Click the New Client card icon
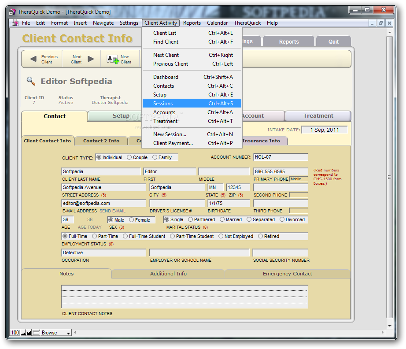 113,59
